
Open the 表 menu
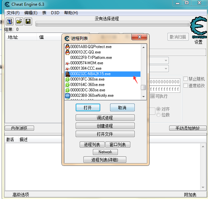pyautogui.click(x=44, y=13)
